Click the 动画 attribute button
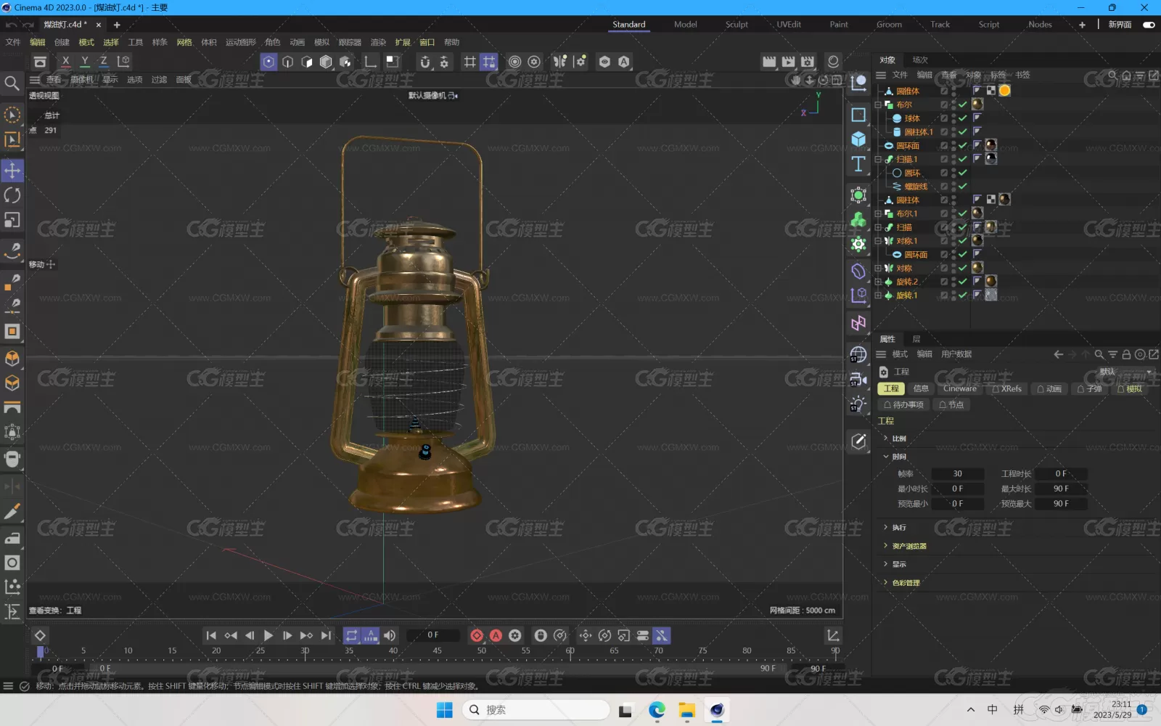The height and width of the screenshot is (726, 1161). (x=1049, y=389)
